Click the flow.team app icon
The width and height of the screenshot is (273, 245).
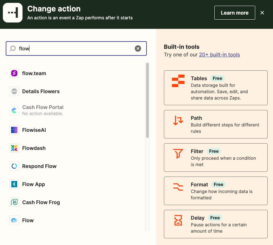(14, 74)
